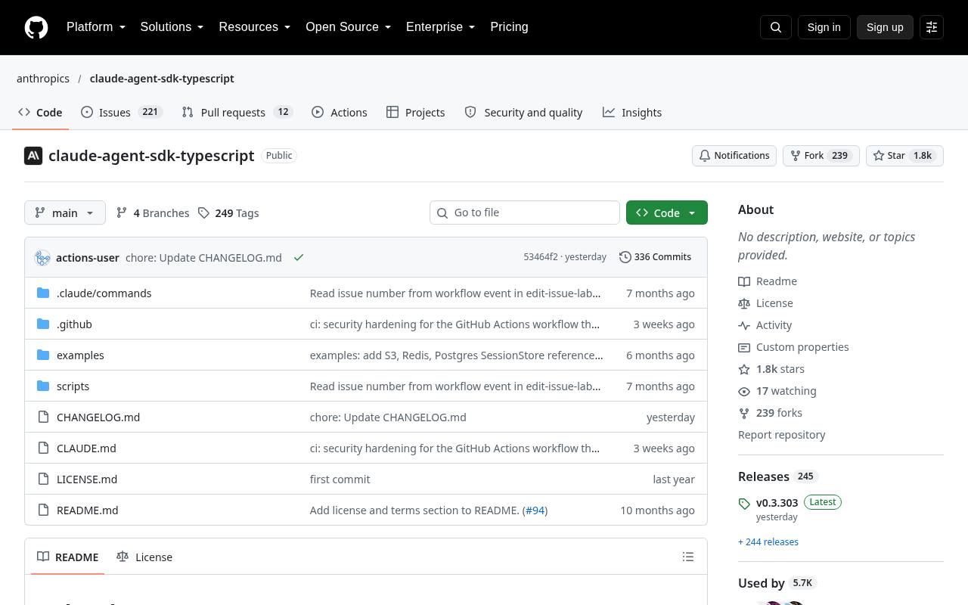Open the Insights tab

click(x=632, y=112)
